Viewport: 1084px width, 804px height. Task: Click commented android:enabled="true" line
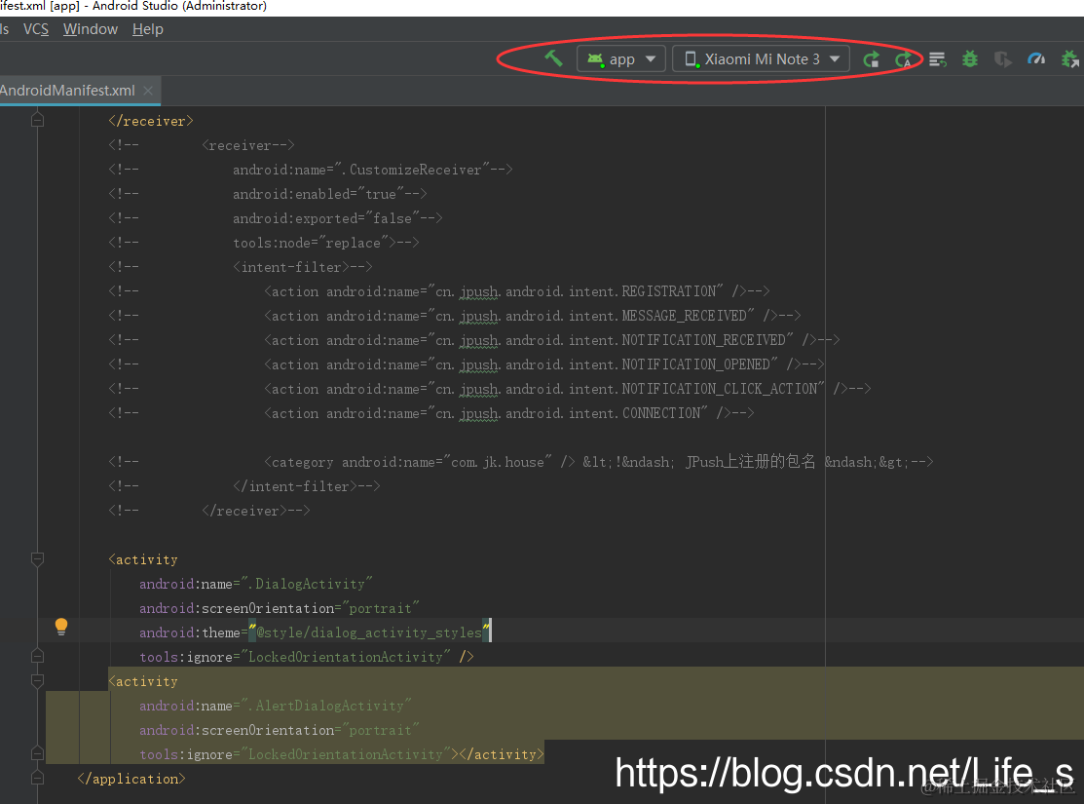click(x=268, y=194)
